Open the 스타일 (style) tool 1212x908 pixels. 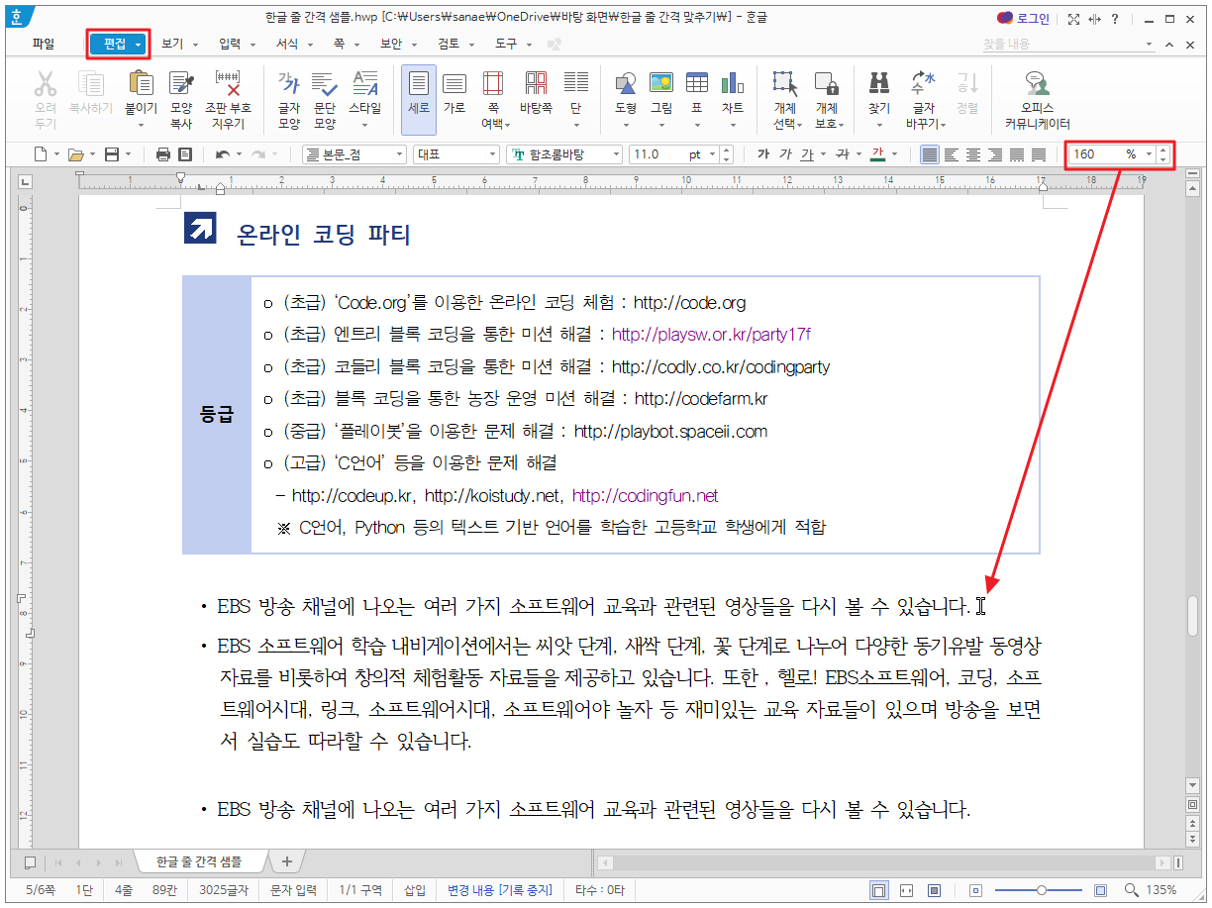click(x=364, y=100)
